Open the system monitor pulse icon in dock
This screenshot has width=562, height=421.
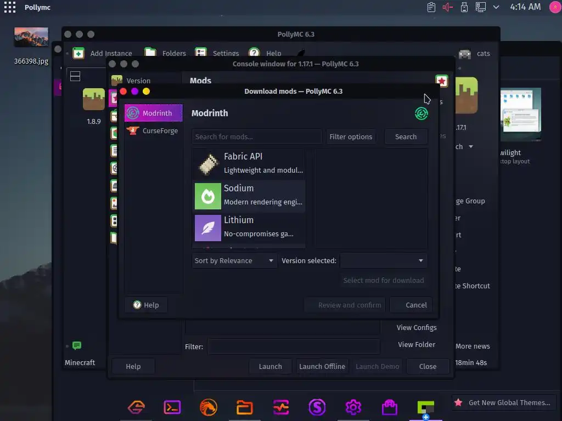point(280,407)
